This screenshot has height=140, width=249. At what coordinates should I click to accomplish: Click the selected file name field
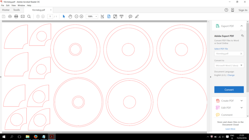tap(229, 54)
